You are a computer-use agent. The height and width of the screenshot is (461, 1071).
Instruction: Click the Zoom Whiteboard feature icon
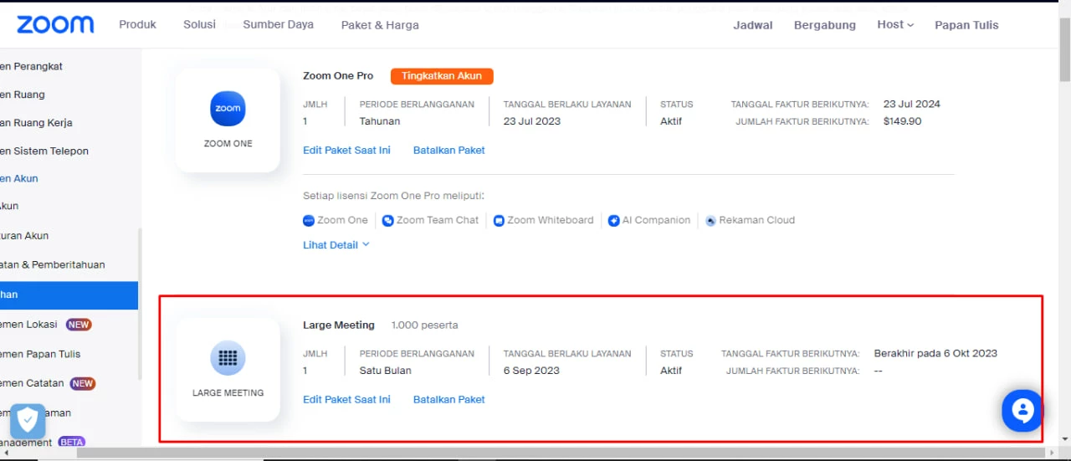[x=499, y=221]
